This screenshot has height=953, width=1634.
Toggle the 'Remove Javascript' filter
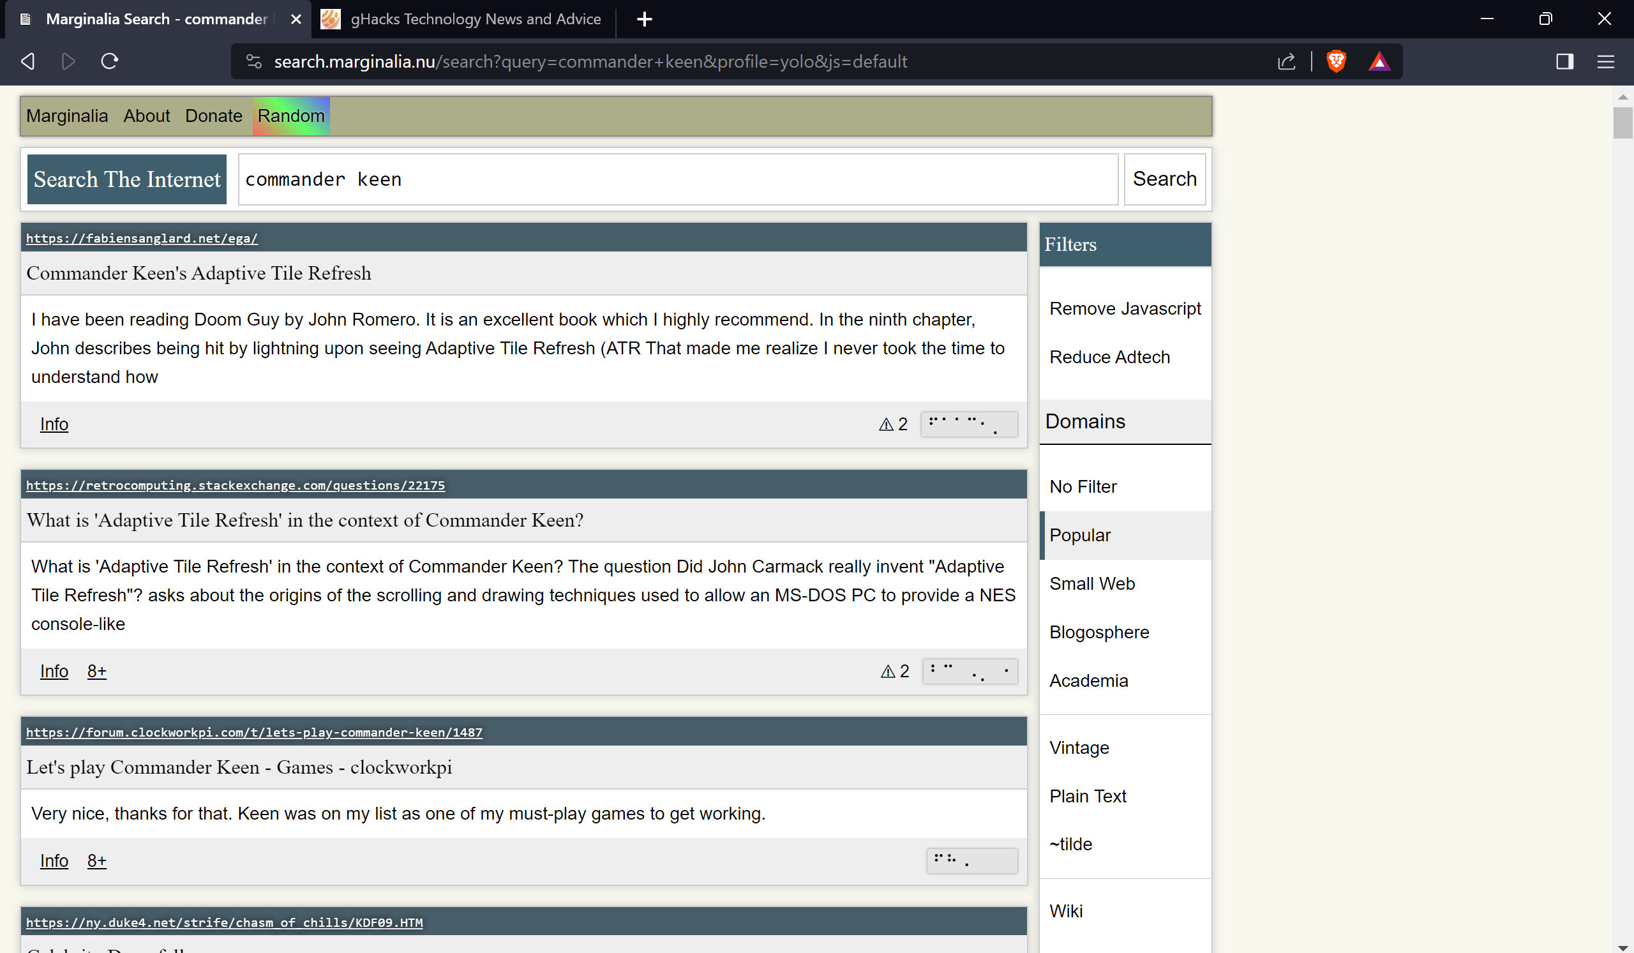(1126, 308)
